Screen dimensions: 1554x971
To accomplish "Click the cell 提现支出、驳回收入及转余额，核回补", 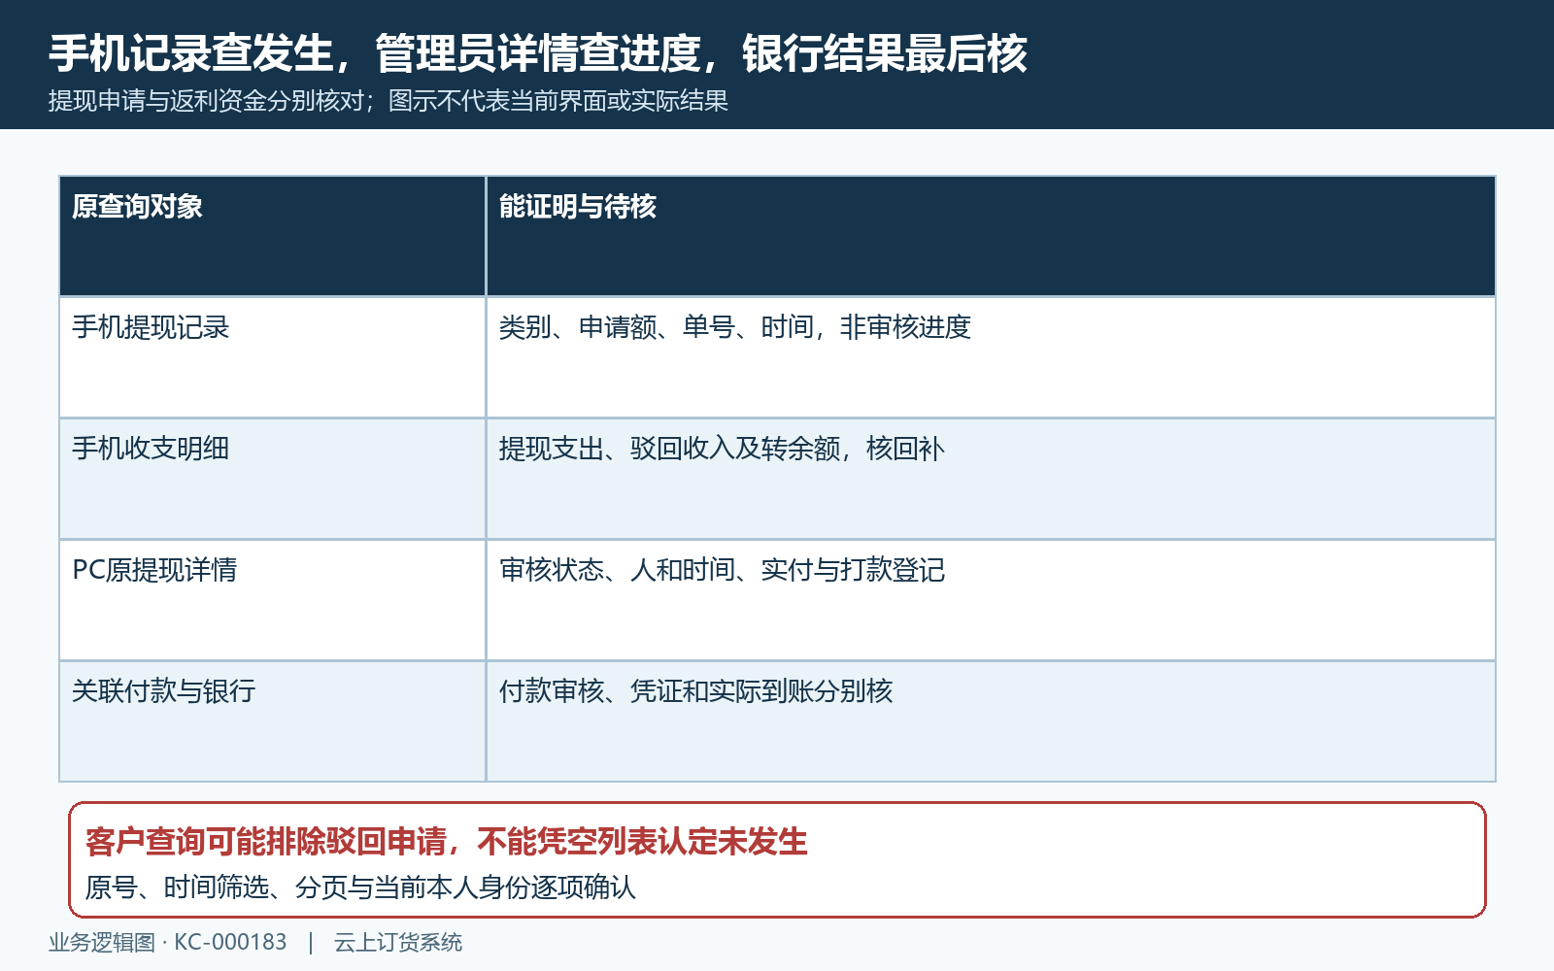I will click(x=991, y=479).
